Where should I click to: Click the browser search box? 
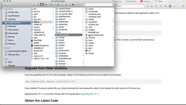click(130, 6)
